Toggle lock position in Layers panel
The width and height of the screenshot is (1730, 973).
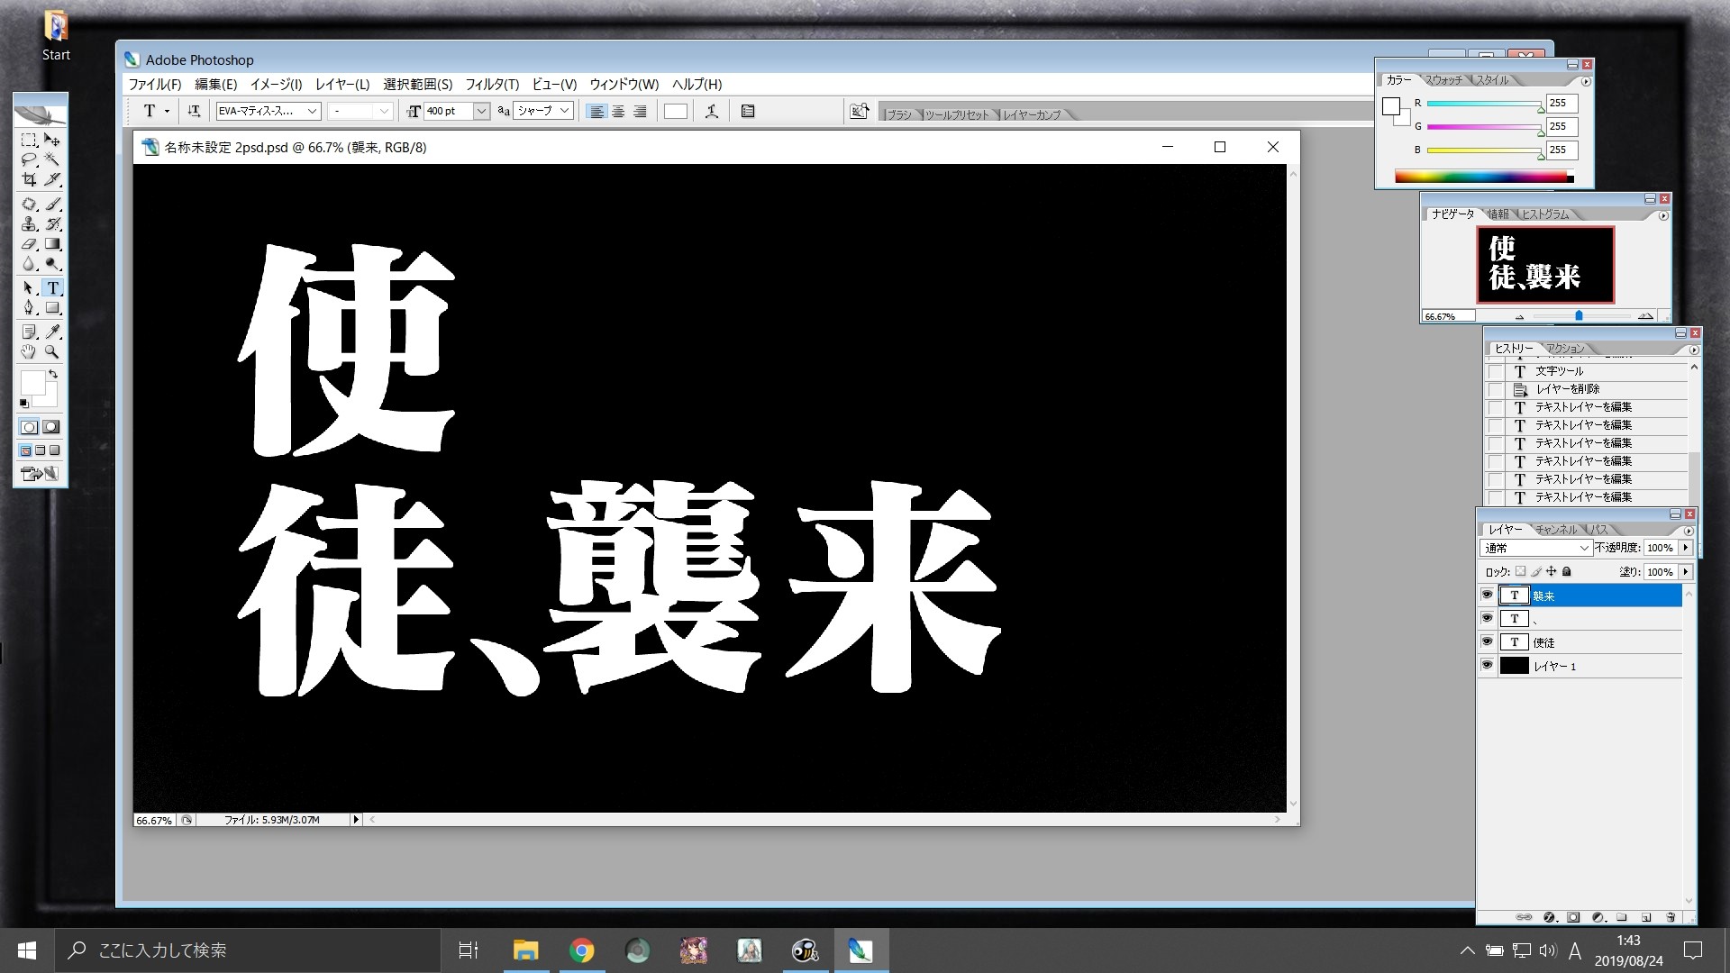(1552, 571)
